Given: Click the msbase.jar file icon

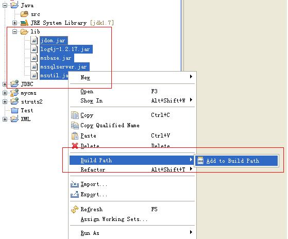Looking at the screenshot, I should point(34,58).
